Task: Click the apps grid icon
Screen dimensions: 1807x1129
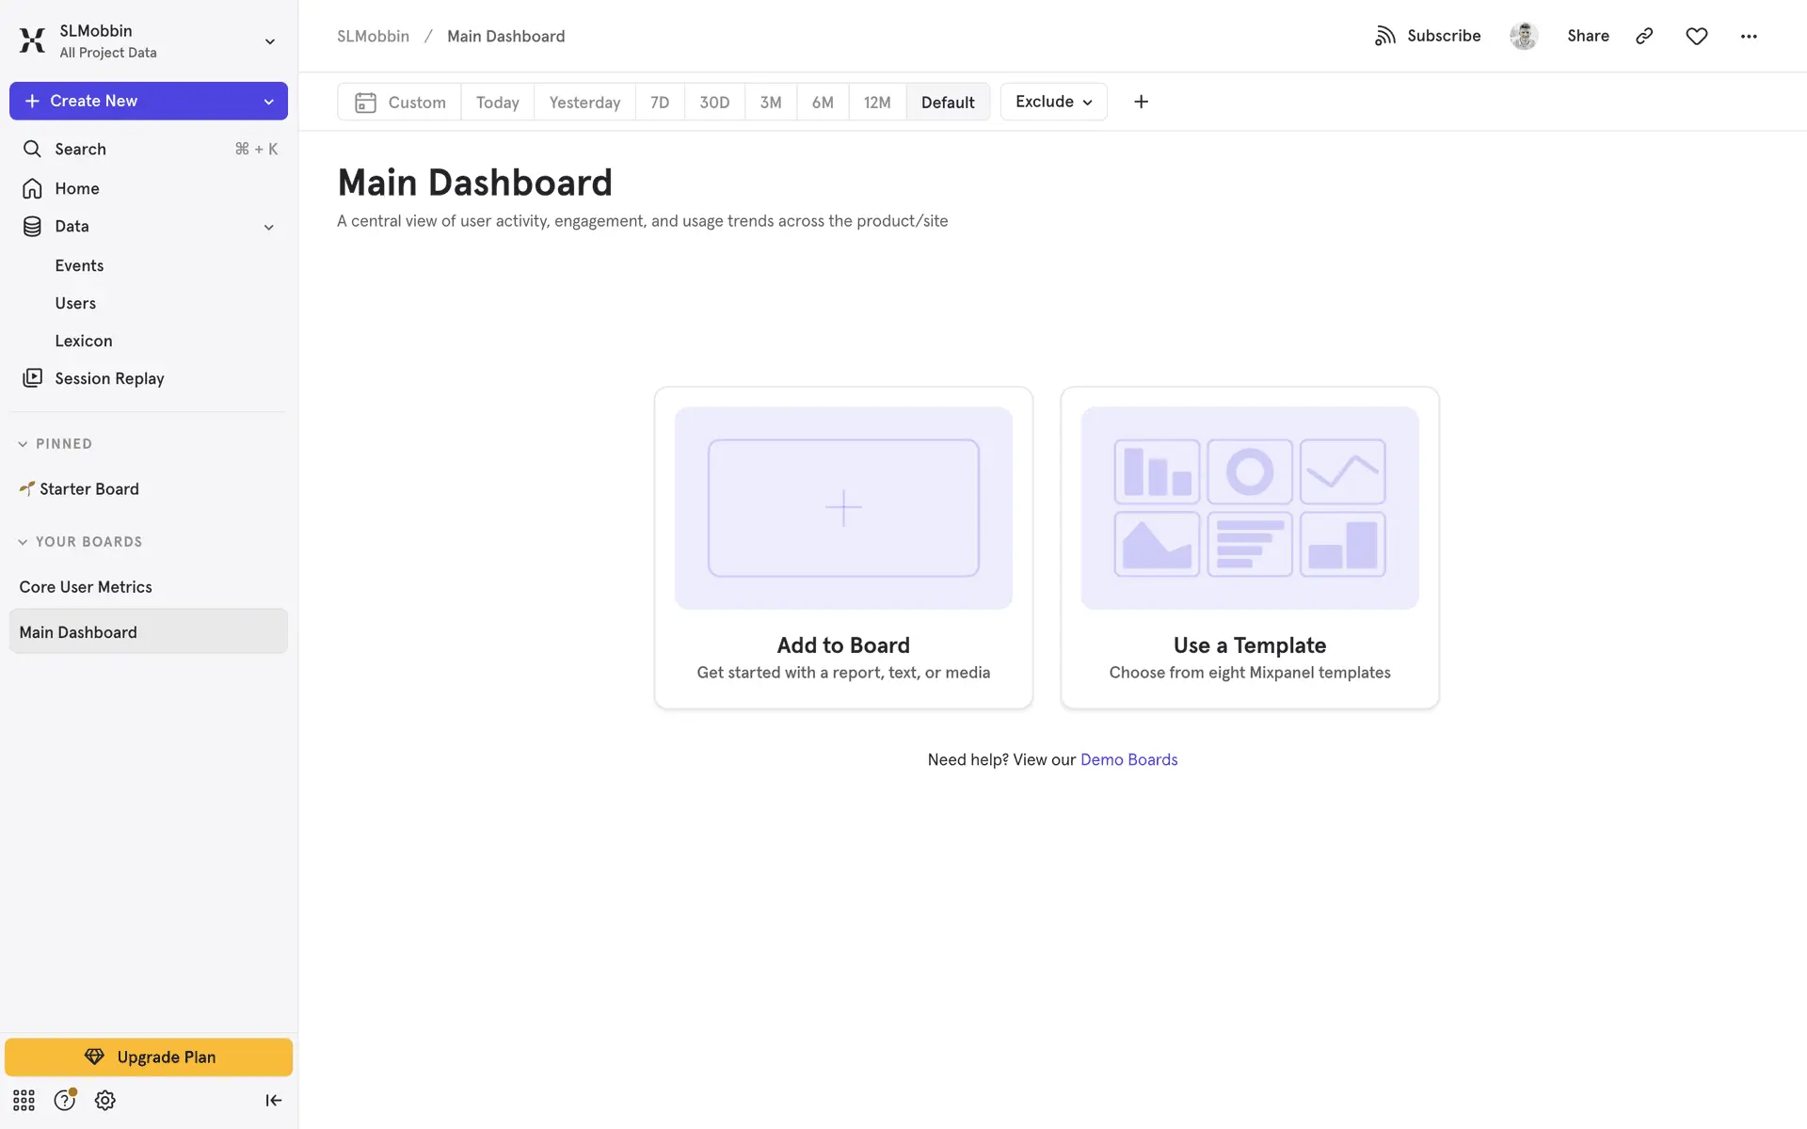Action: point(24,1100)
